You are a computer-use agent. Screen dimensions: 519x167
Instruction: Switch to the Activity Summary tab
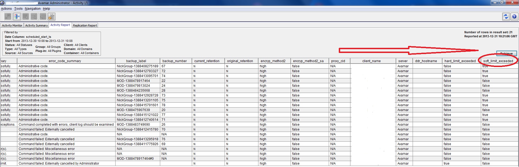(x=36, y=25)
